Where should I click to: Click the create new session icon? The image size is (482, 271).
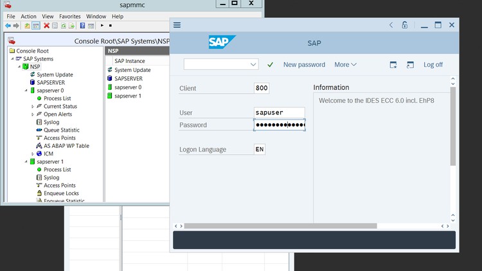393,65
